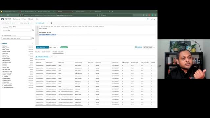Screen dimensions: 210x118
Task: Click the RUN SELECTION button
Action: (41, 47)
